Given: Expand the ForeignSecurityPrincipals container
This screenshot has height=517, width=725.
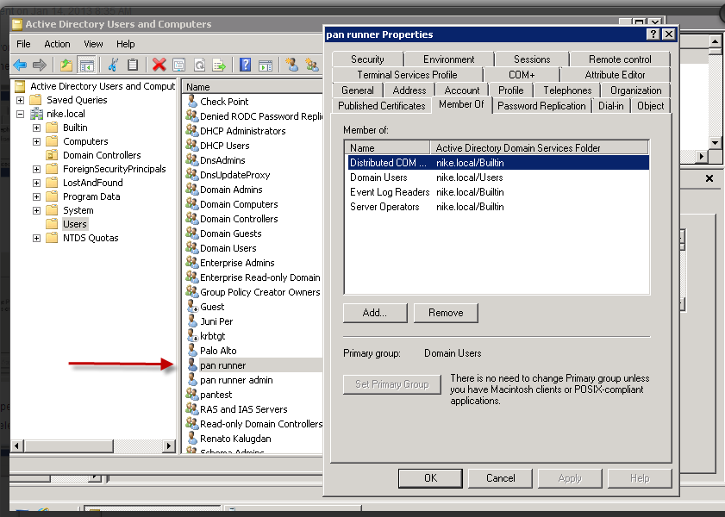Looking at the screenshot, I should pos(36,169).
